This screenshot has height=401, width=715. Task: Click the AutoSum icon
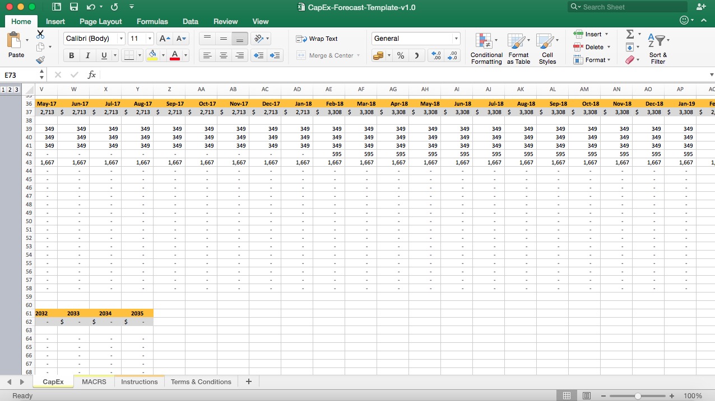click(631, 35)
